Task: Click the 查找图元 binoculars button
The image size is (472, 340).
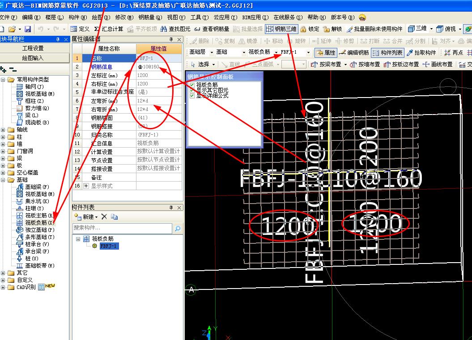Action: click(175, 29)
